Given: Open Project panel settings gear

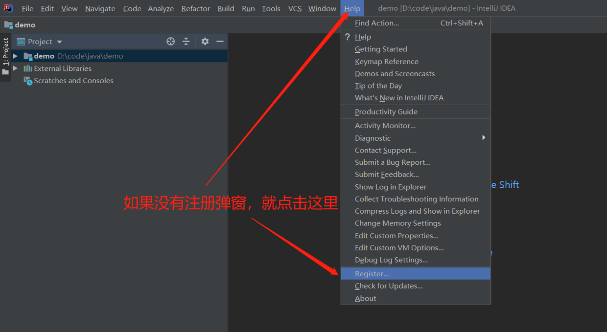Looking at the screenshot, I should pos(205,42).
